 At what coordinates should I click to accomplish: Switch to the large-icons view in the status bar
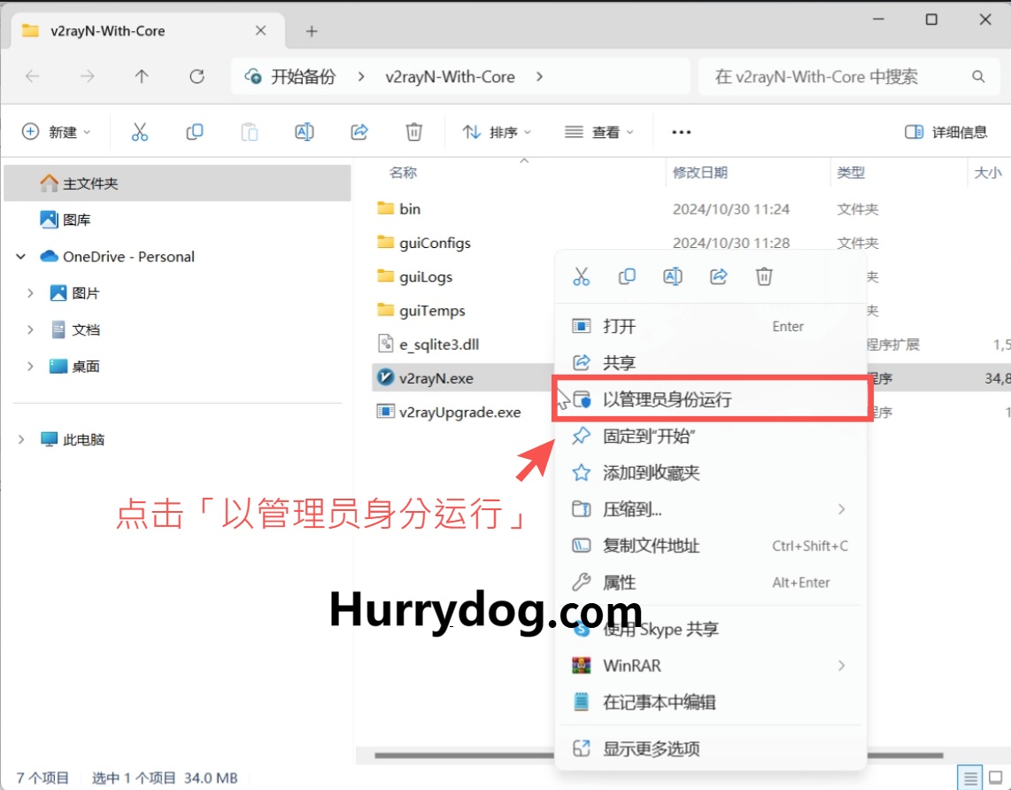(997, 778)
